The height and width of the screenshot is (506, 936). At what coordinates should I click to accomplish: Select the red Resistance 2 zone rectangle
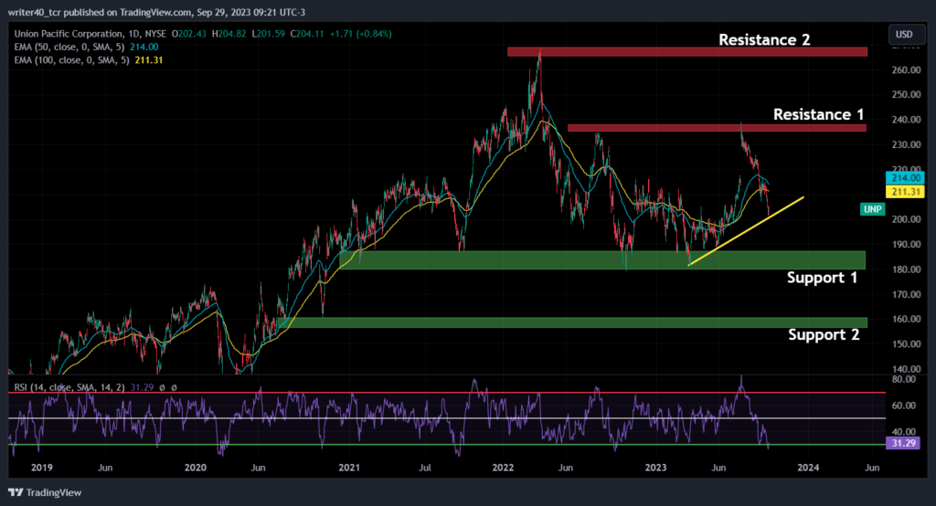coord(687,52)
